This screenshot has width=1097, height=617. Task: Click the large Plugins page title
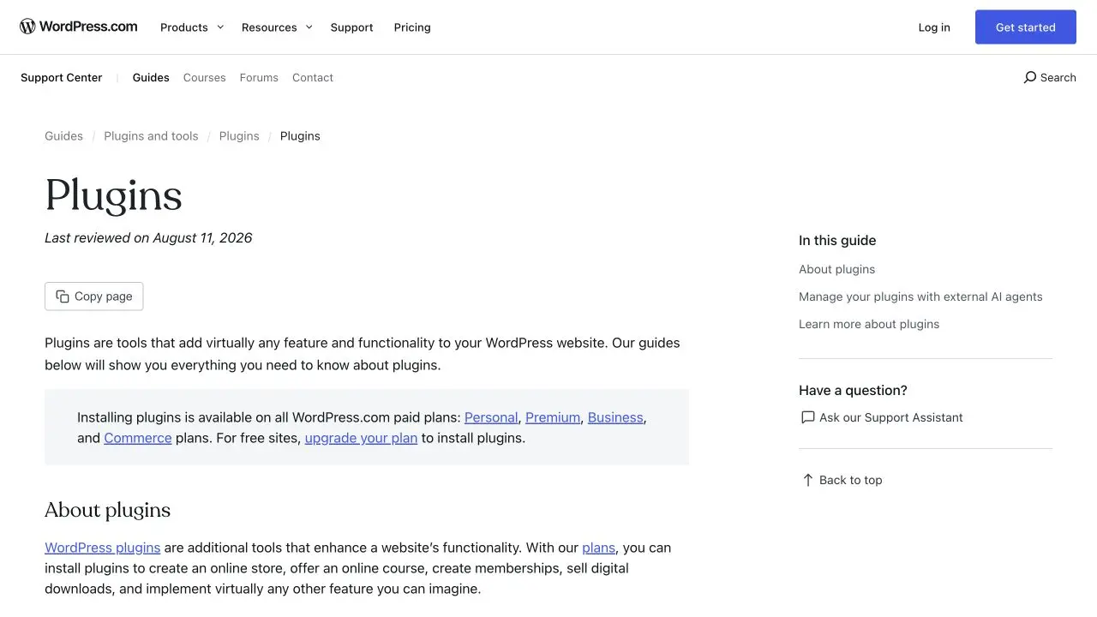(x=114, y=197)
